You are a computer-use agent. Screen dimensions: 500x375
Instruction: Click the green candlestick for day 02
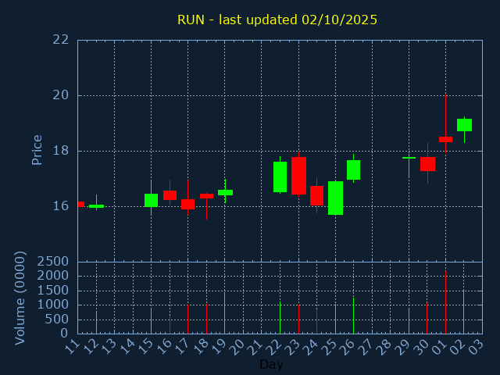pos(464,125)
